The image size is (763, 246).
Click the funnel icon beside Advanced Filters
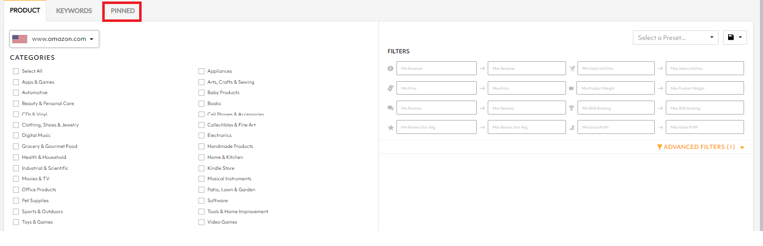(660, 147)
